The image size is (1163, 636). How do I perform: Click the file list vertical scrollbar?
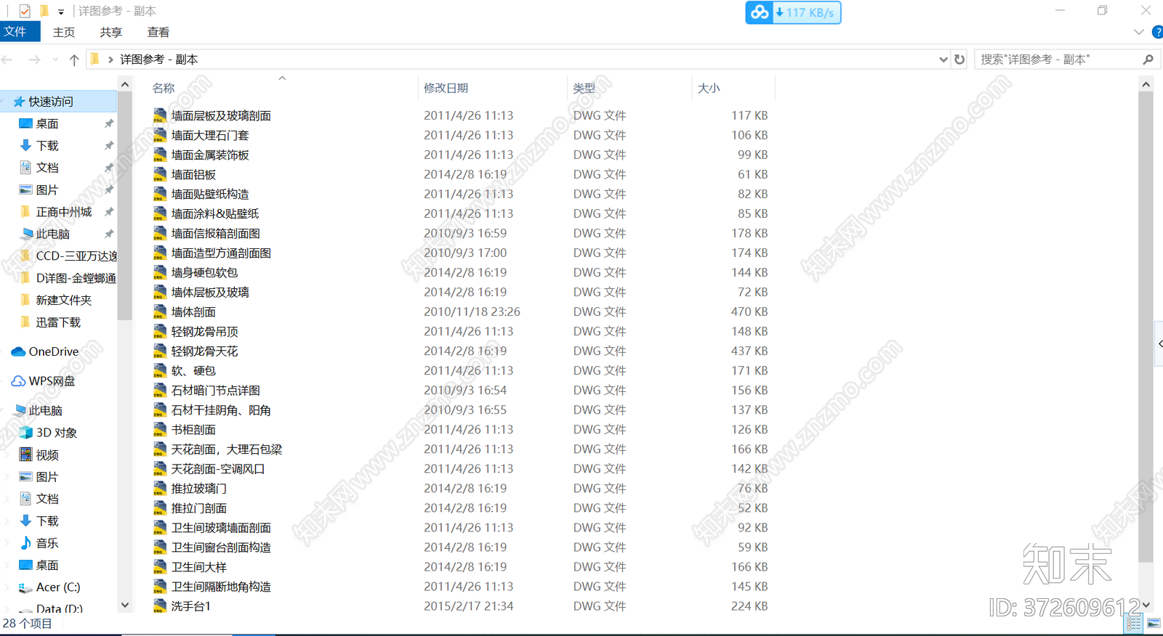[x=1146, y=327]
